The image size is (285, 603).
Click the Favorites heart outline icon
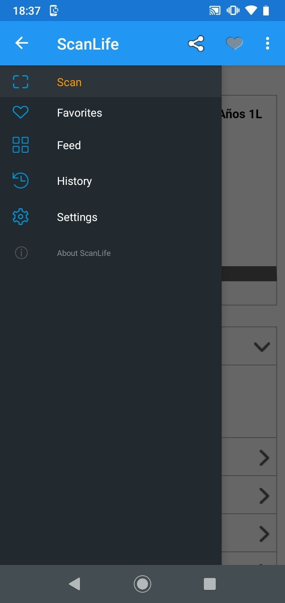click(21, 113)
